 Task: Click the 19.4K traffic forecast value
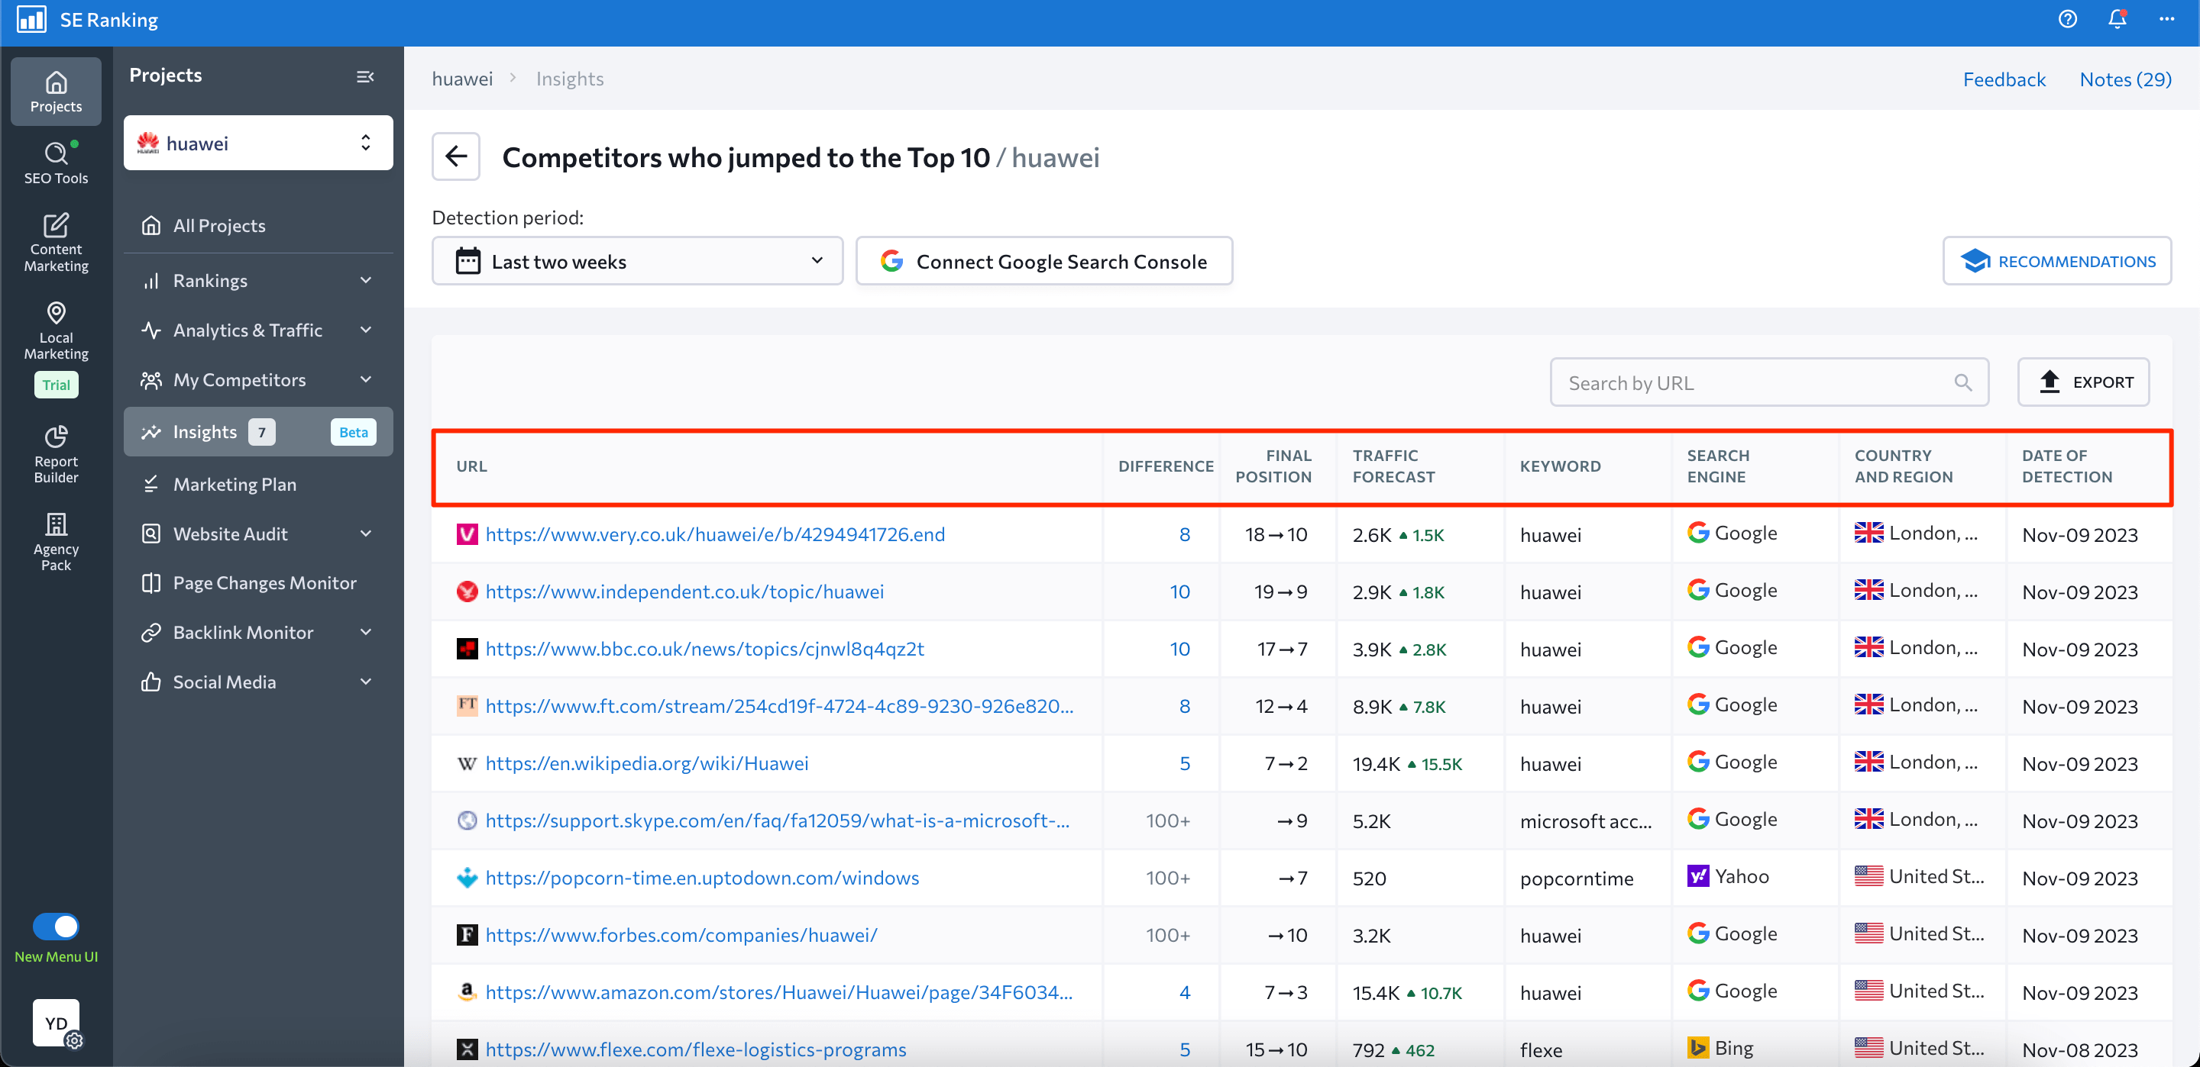point(1376,763)
